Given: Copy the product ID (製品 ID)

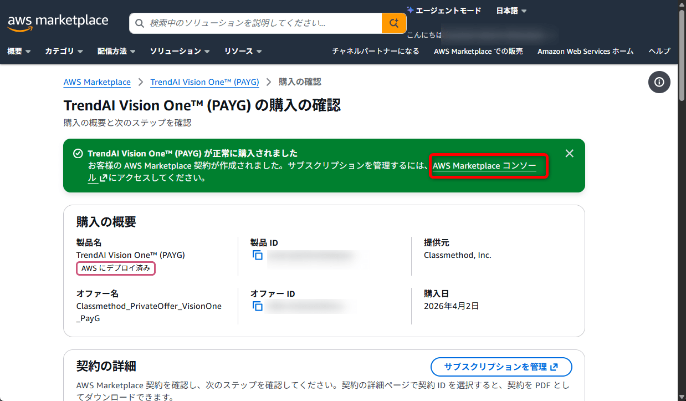Looking at the screenshot, I should coord(257,256).
